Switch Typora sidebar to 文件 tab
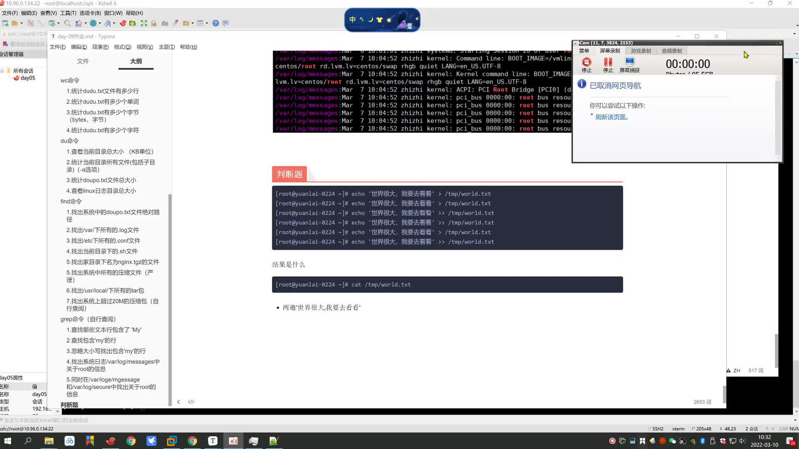Screen dimensions: 799x449 [x=83, y=61]
